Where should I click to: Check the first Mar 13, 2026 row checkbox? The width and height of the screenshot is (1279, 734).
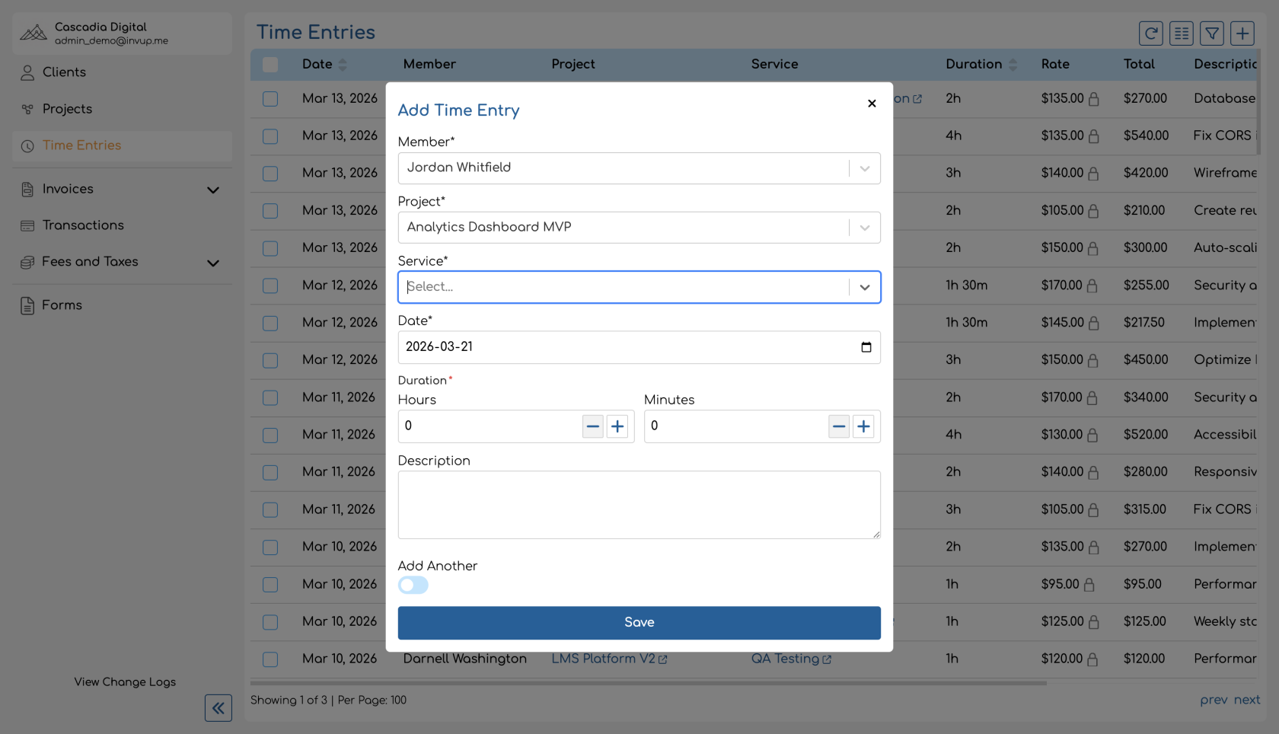pos(270,99)
